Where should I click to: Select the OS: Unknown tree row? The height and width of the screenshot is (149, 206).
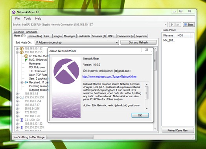[37, 67]
